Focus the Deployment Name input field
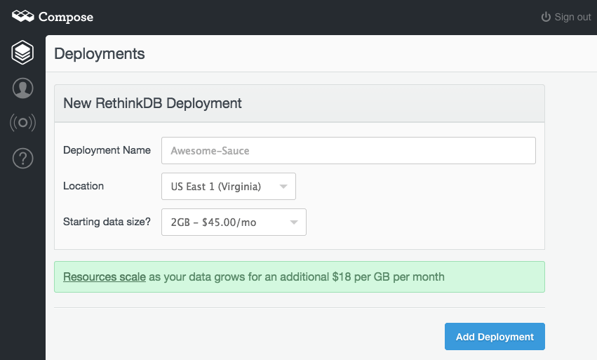This screenshot has height=360, width=597. (348, 150)
